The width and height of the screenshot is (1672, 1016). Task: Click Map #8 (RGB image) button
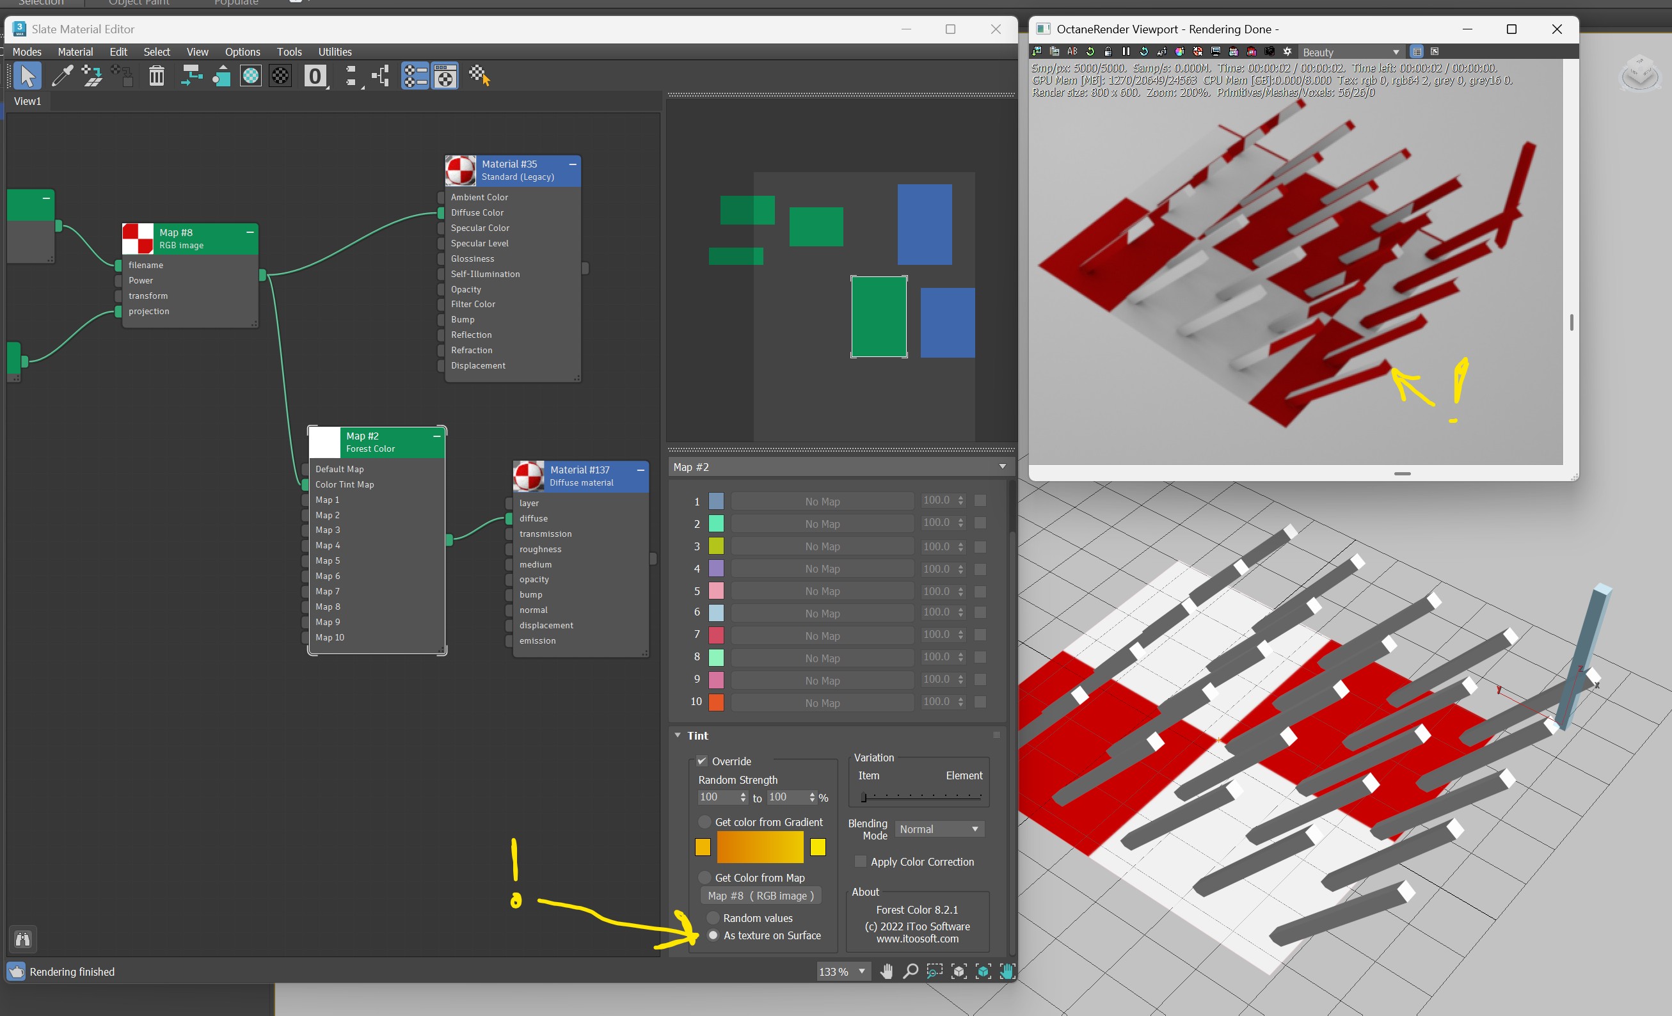click(x=761, y=896)
